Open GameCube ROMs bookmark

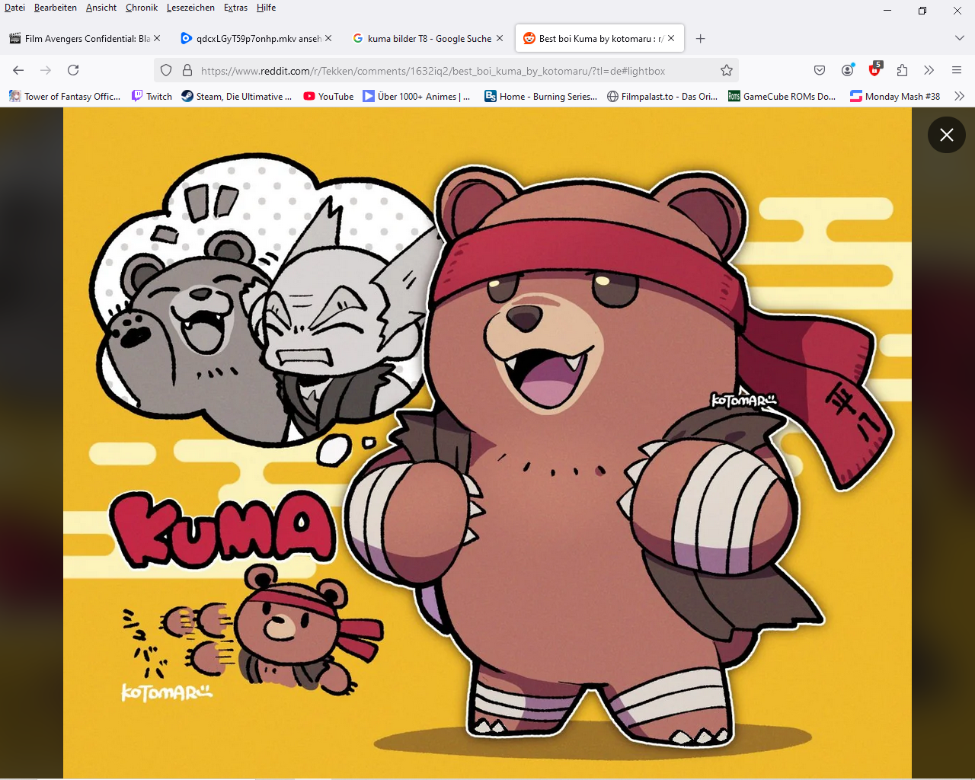point(782,96)
